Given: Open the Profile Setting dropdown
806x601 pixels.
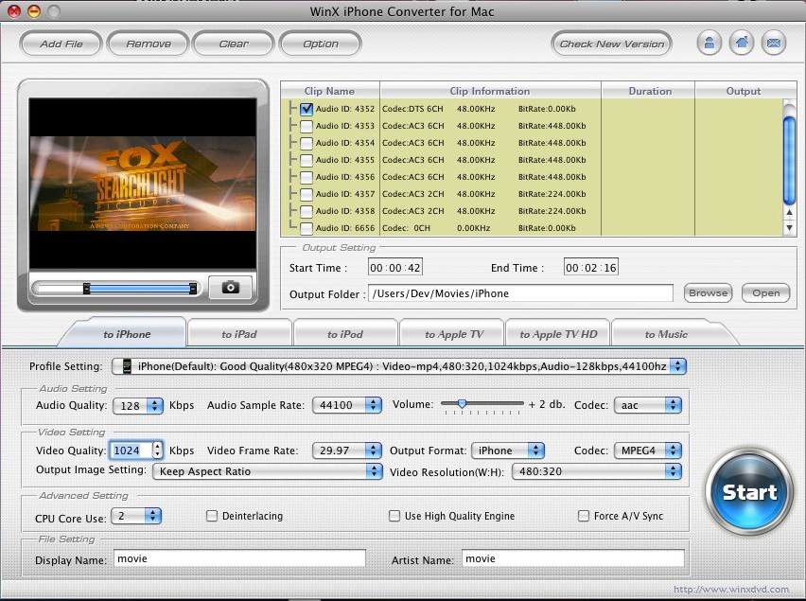Looking at the screenshot, I should (399, 366).
